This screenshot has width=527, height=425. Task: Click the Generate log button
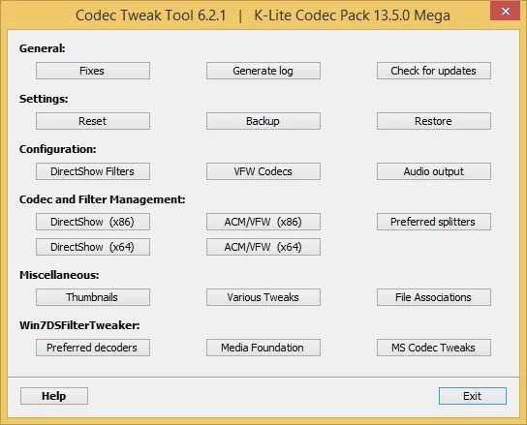point(263,71)
